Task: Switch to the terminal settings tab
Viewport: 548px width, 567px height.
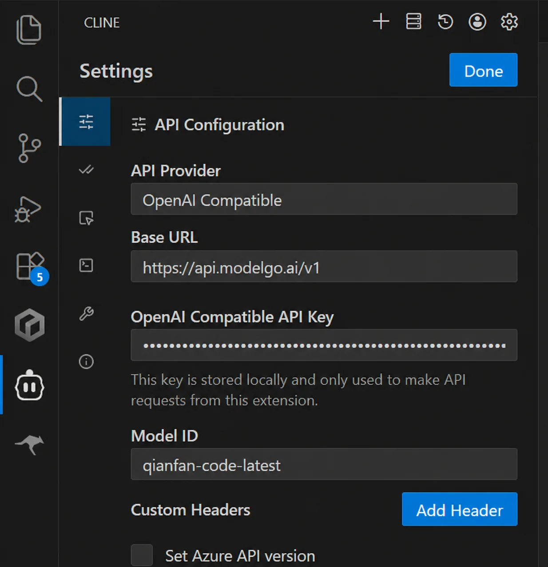Action: 86,265
